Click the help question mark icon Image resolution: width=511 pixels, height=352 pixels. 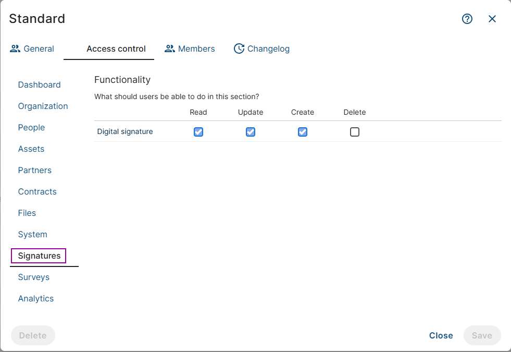[x=467, y=19]
